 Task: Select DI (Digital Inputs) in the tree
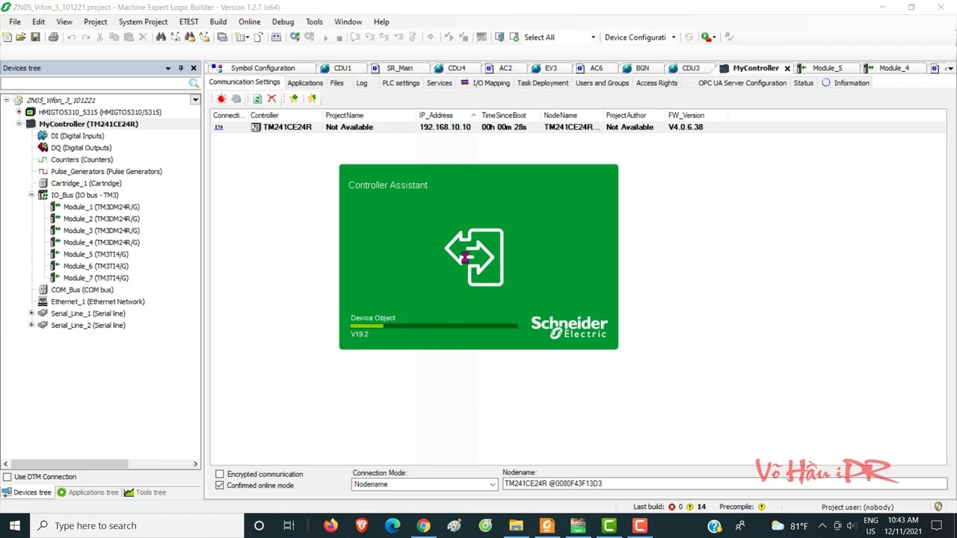77,136
